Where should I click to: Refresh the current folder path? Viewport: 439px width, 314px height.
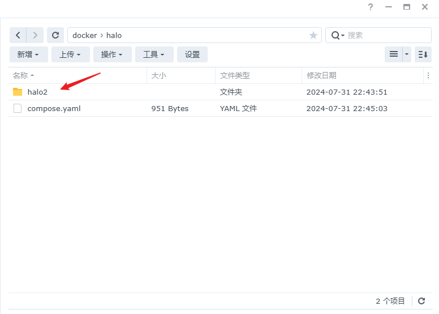[x=55, y=35]
